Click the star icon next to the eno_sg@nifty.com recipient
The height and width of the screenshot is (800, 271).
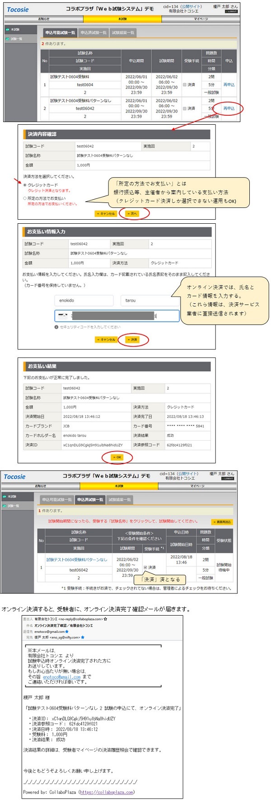click(83, 637)
